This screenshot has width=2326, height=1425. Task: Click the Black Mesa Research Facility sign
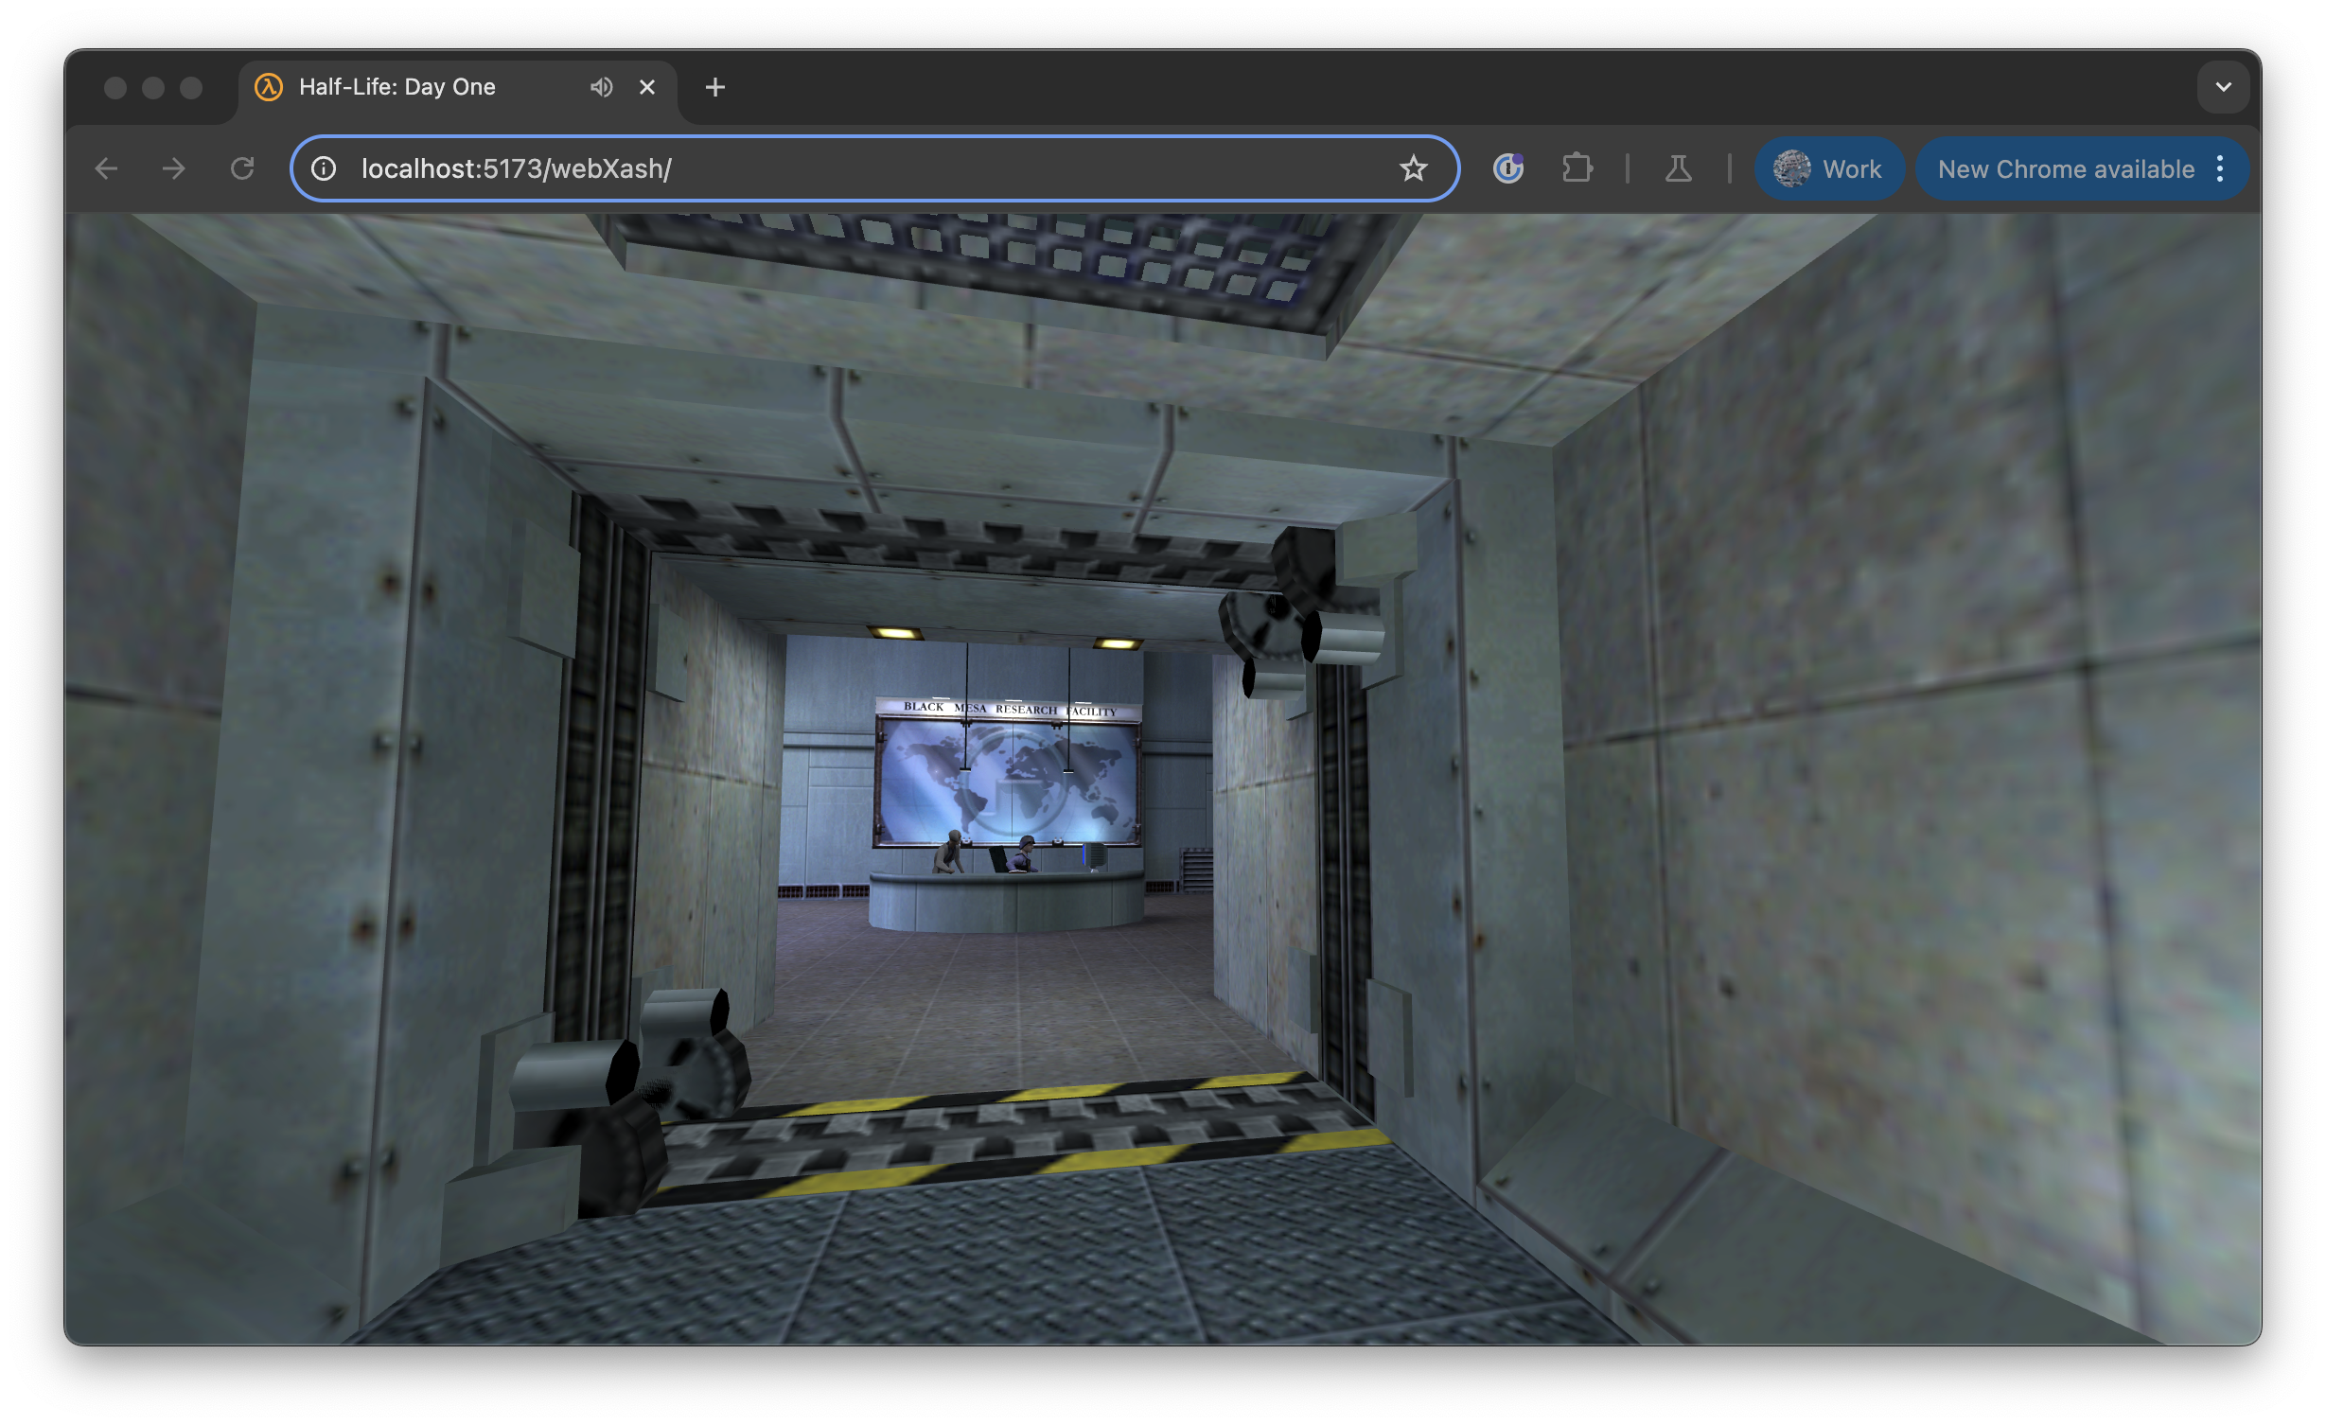tap(1009, 709)
